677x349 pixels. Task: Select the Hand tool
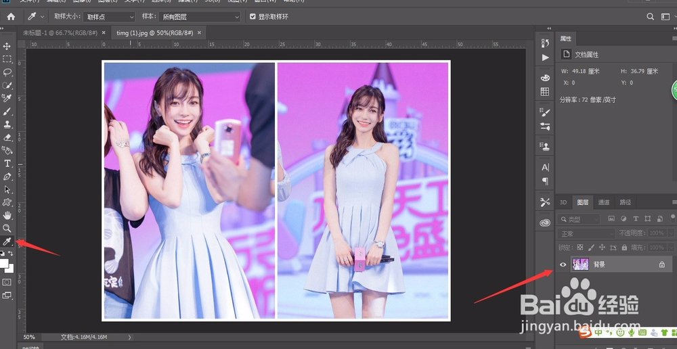tap(7, 215)
